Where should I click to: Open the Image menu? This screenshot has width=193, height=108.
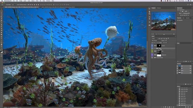(21, 1)
